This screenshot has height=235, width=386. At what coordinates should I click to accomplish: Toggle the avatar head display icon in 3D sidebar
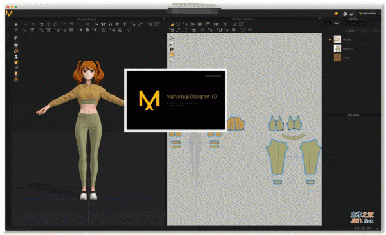(16, 73)
